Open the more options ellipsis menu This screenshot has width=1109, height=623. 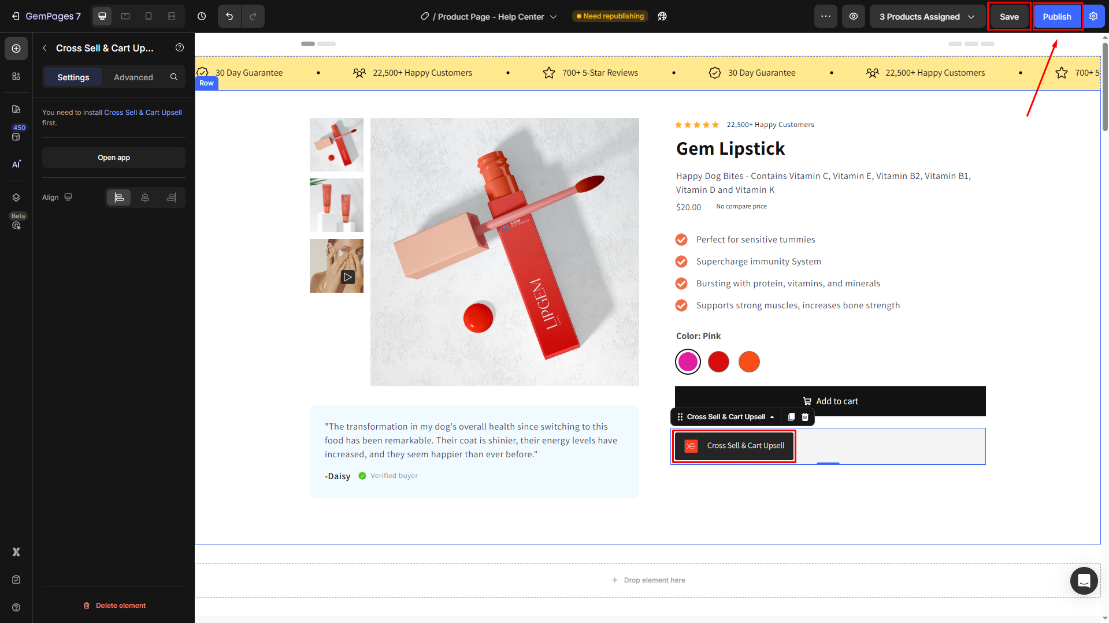coord(825,16)
